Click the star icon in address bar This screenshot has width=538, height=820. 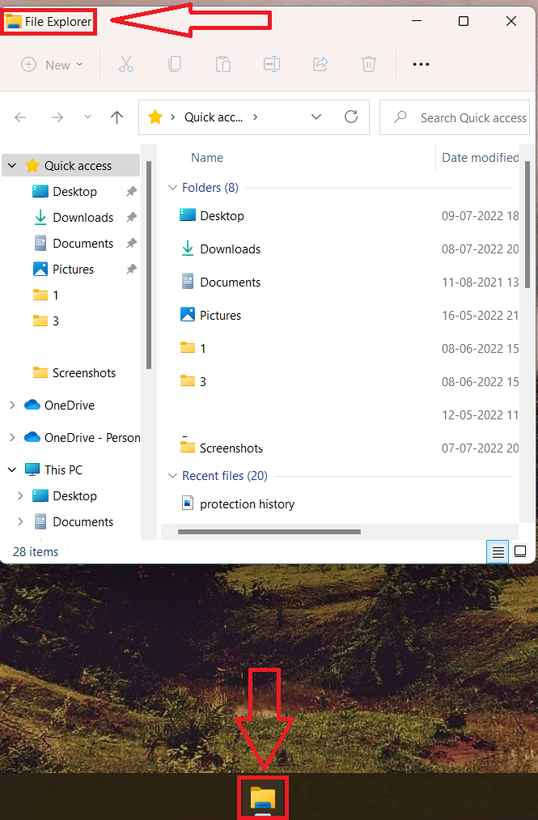click(x=155, y=117)
